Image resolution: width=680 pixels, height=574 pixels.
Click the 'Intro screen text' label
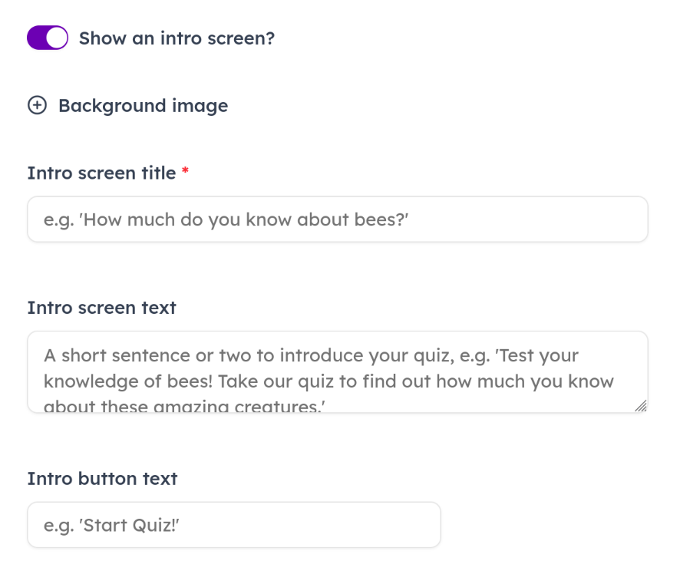click(101, 308)
